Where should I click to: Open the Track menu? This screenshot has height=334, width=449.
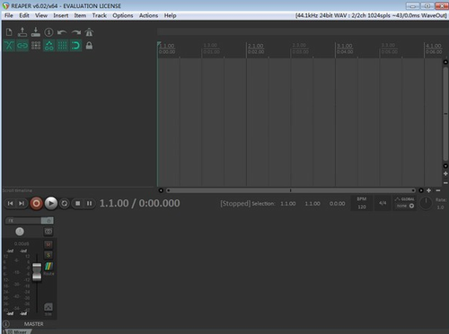click(100, 15)
